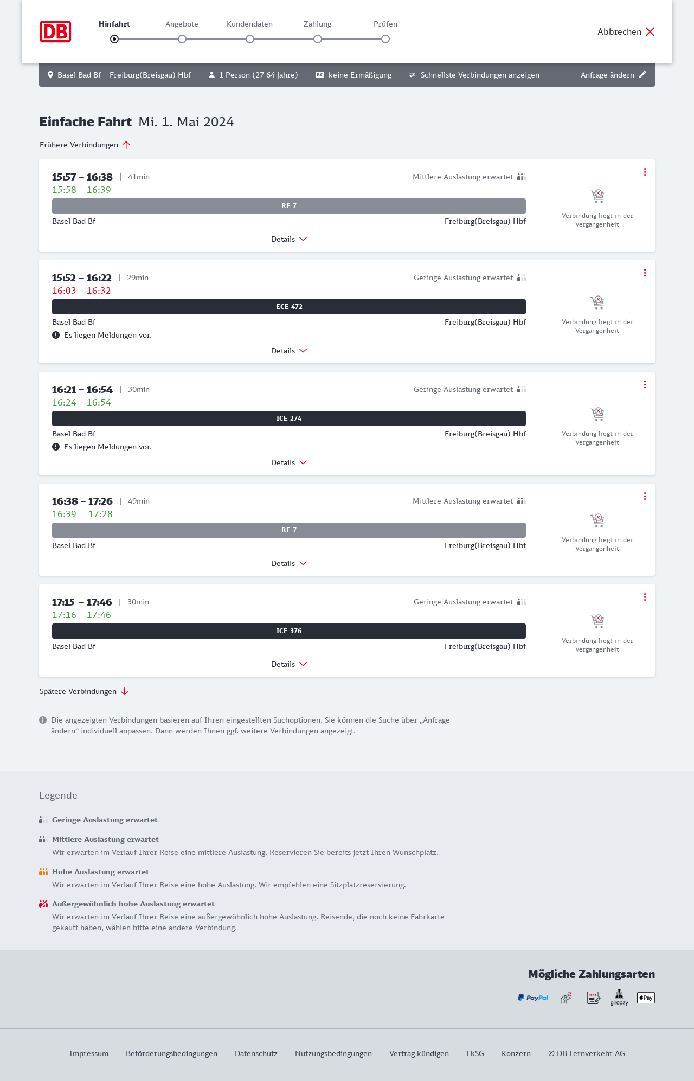
Task: Select the Angebote step circle
Action: (x=182, y=39)
